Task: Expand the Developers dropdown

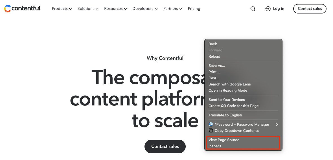Action: click(145, 9)
